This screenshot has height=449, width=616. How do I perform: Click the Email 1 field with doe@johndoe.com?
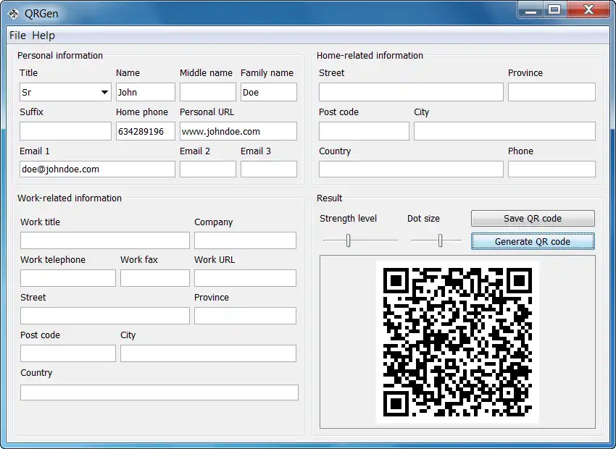pyautogui.click(x=97, y=169)
